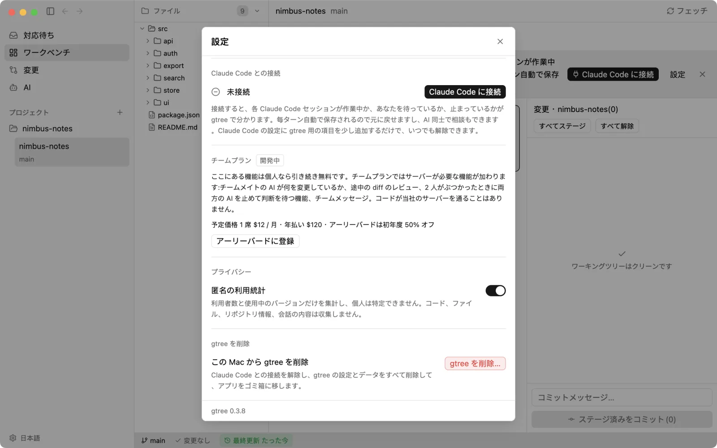Toggle 匿名の利用統計 switch

click(x=496, y=291)
